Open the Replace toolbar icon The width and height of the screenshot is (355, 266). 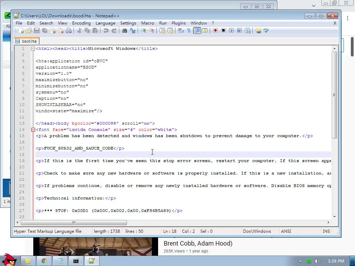133,30
